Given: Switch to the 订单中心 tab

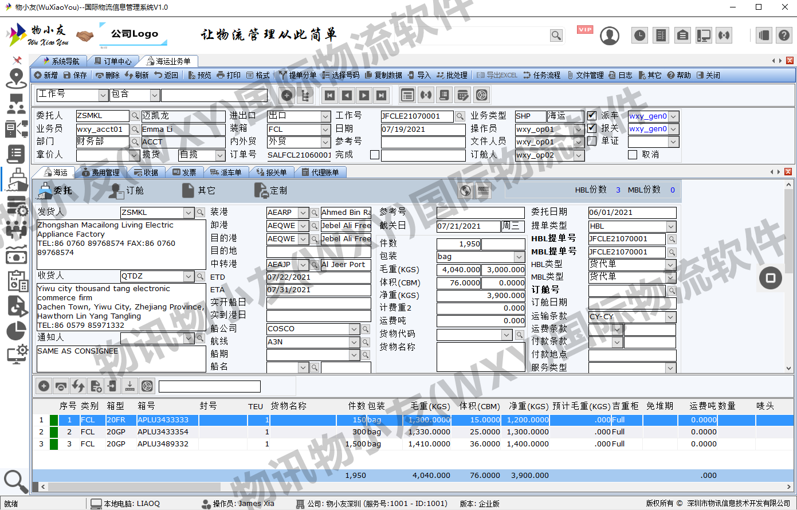Looking at the screenshot, I should tap(113, 61).
